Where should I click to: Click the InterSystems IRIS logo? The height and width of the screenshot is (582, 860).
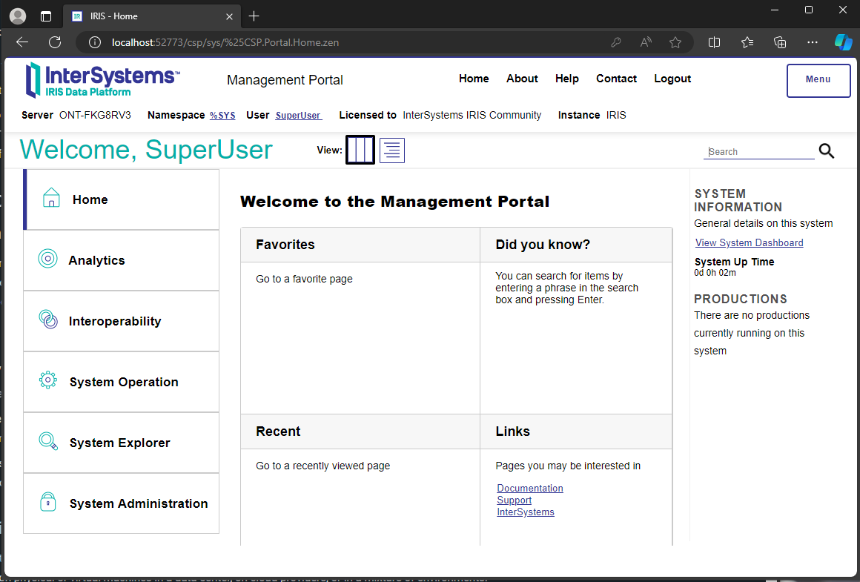point(102,80)
